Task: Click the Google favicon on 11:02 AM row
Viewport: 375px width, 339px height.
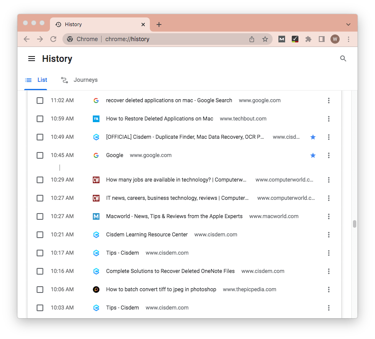Action: (x=96, y=101)
